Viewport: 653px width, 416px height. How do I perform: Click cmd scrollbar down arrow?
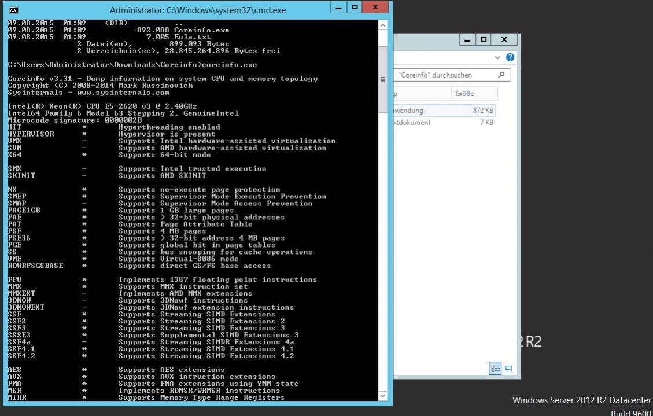383,396
